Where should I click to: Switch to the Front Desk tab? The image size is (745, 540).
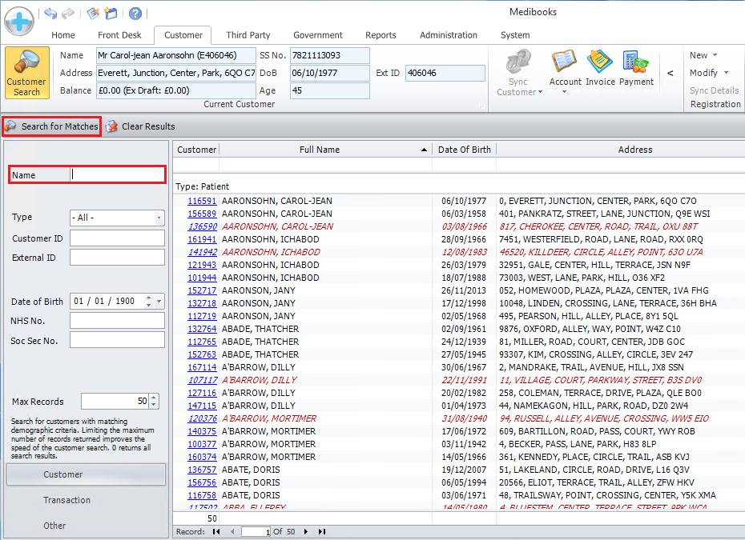coord(119,35)
